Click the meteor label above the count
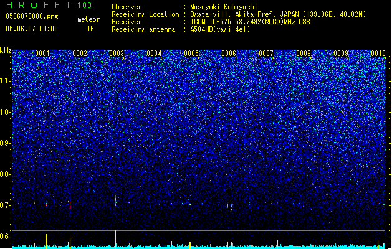Image resolution: width=392 pixels, height=249 pixels. pyautogui.click(x=88, y=19)
